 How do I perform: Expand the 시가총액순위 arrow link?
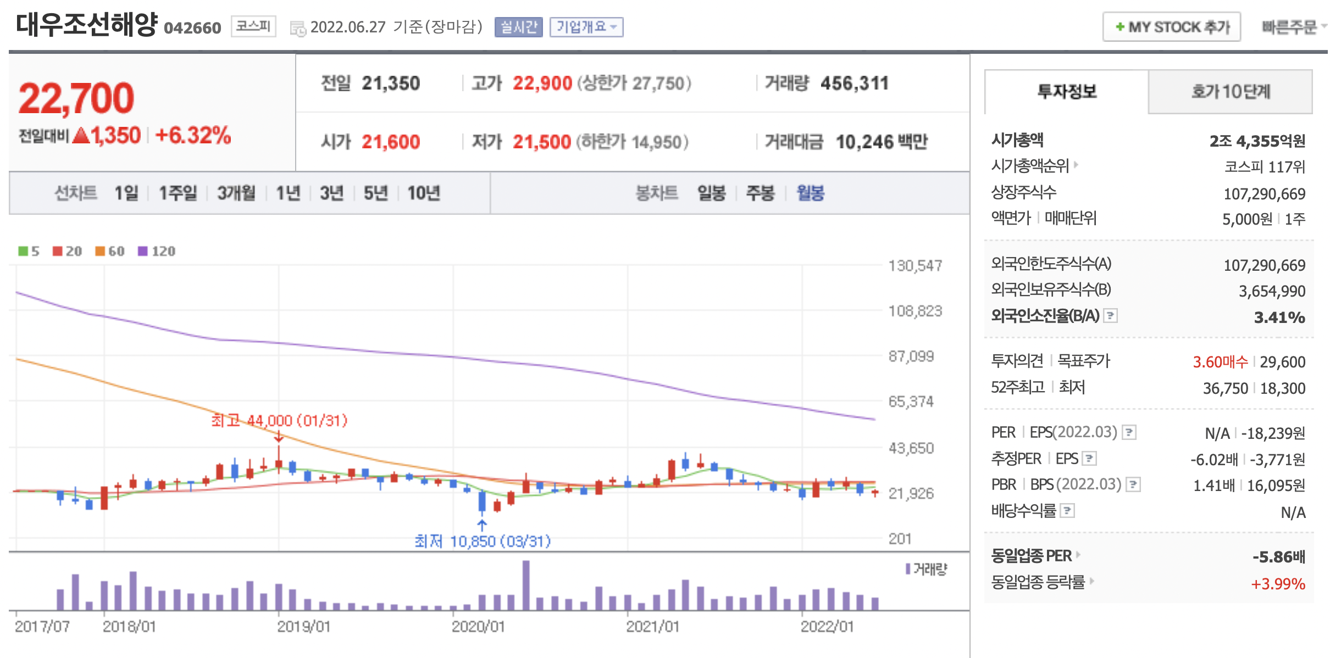coord(1076,165)
